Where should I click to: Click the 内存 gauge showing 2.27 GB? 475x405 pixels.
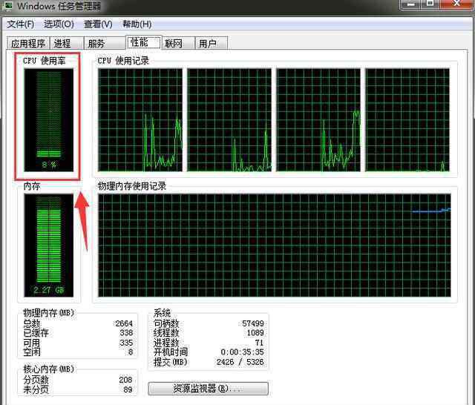[x=49, y=246]
